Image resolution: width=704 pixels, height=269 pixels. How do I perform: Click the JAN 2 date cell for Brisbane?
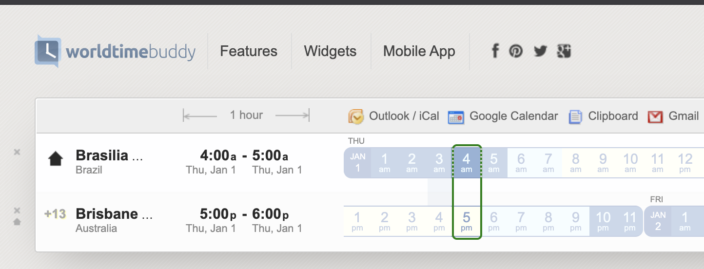tap(658, 221)
